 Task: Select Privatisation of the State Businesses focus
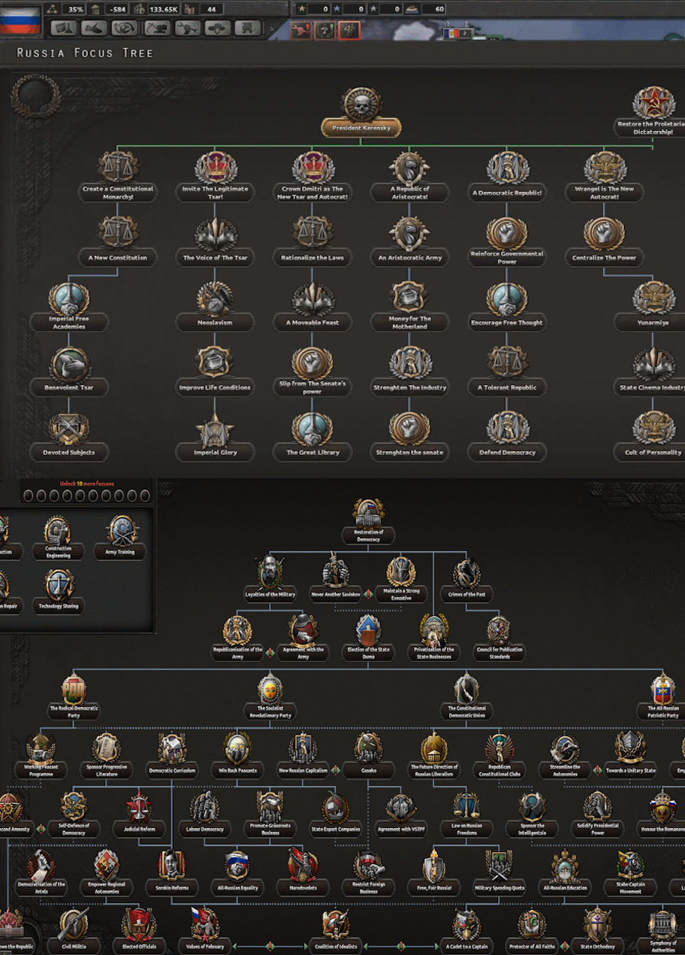click(433, 637)
